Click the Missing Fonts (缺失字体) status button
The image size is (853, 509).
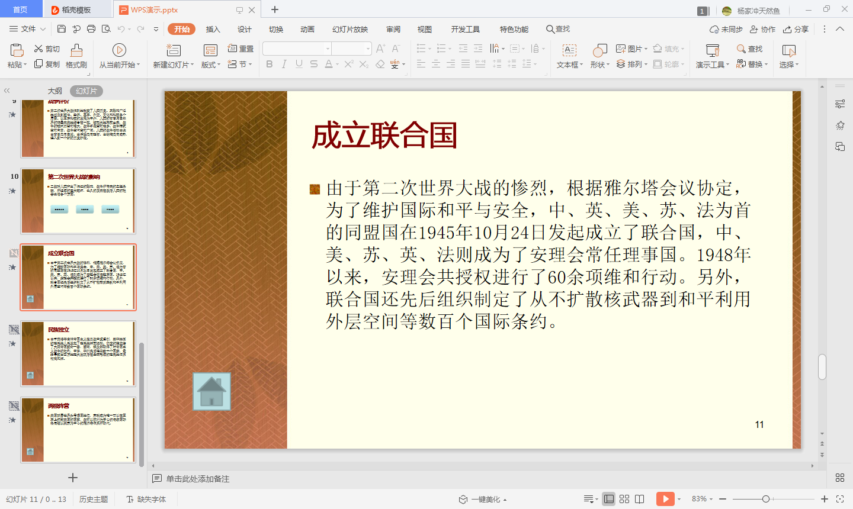click(x=146, y=500)
